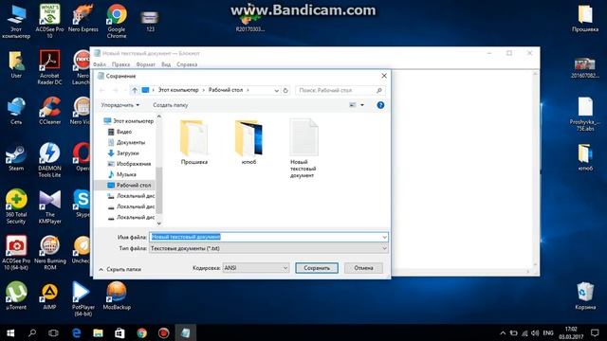The width and height of the screenshot is (607, 341).
Task: Expand the Имя файла name dropdown
Action: (x=384, y=237)
